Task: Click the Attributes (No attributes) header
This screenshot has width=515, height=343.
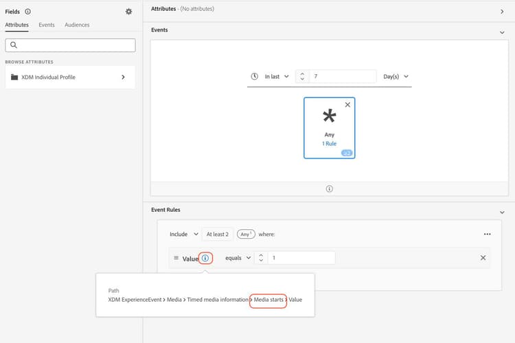Action: [182, 9]
